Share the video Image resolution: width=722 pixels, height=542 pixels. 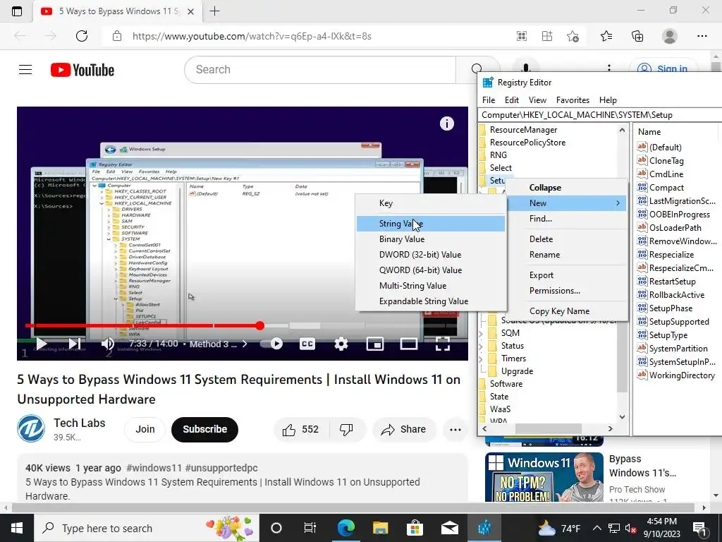[x=404, y=430]
